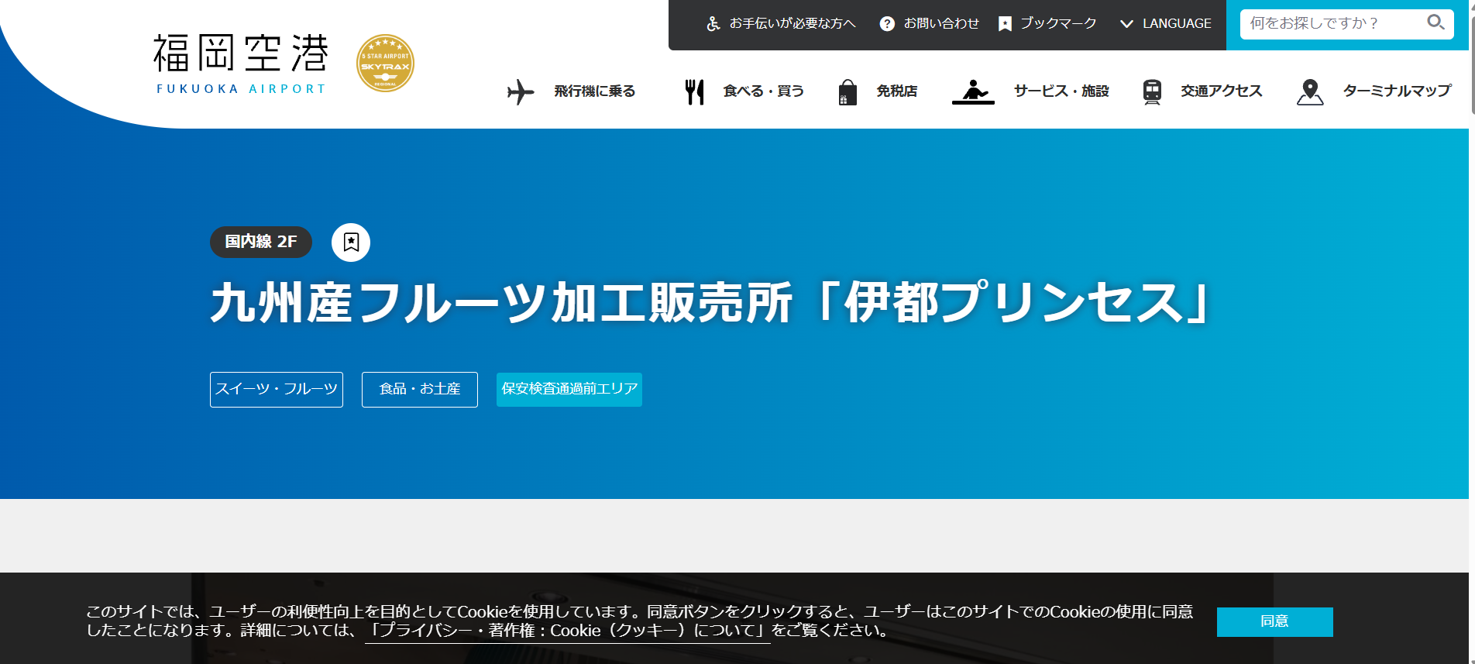Expand the LANGUAGE dropdown chevron
The width and height of the screenshot is (1475, 664).
point(1126,24)
